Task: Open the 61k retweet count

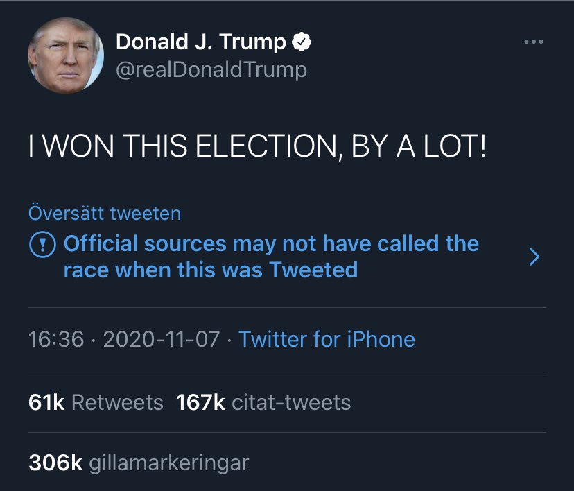Action: point(46,402)
